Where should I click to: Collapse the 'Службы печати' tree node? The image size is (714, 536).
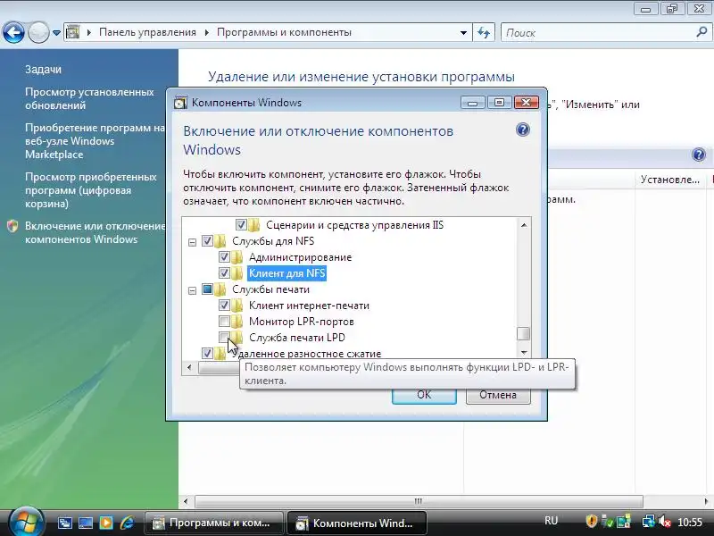coord(192,290)
